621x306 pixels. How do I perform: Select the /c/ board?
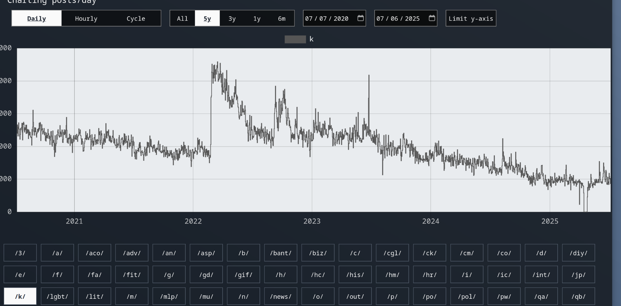[355, 253]
